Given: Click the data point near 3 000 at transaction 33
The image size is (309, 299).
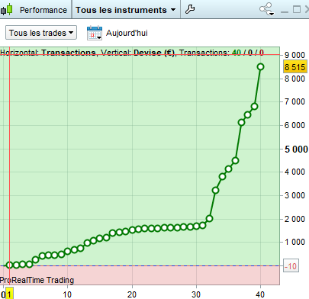Looking at the screenshot, I should [215, 190].
